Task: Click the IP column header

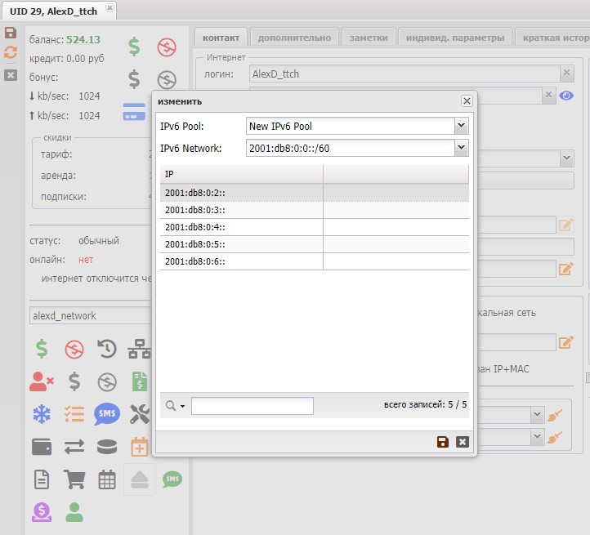Action: coord(241,174)
